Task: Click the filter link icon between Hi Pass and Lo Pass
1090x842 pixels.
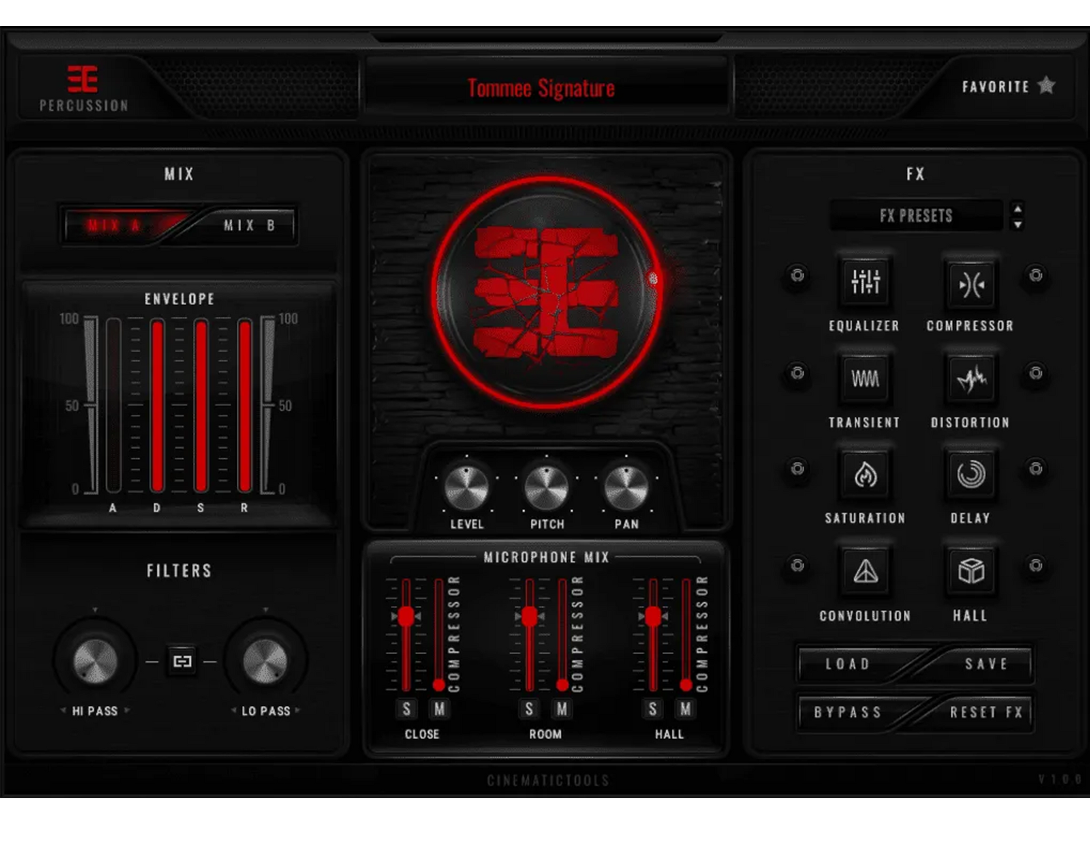Action: pyautogui.click(x=182, y=661)
